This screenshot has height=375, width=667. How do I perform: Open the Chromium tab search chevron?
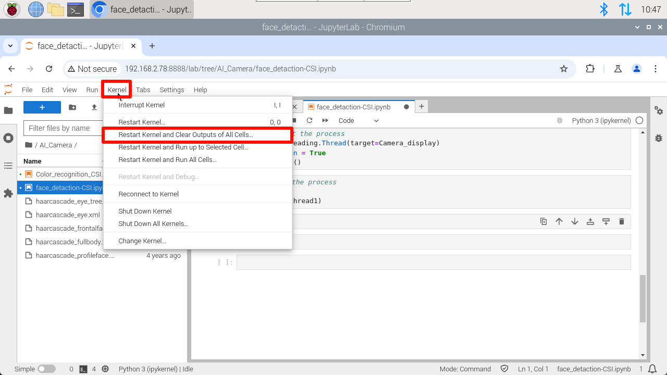pyautogui.click(x=10, y=46)
